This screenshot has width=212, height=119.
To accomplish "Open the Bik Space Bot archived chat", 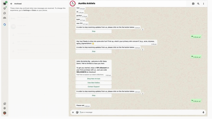I will point(39,19).
